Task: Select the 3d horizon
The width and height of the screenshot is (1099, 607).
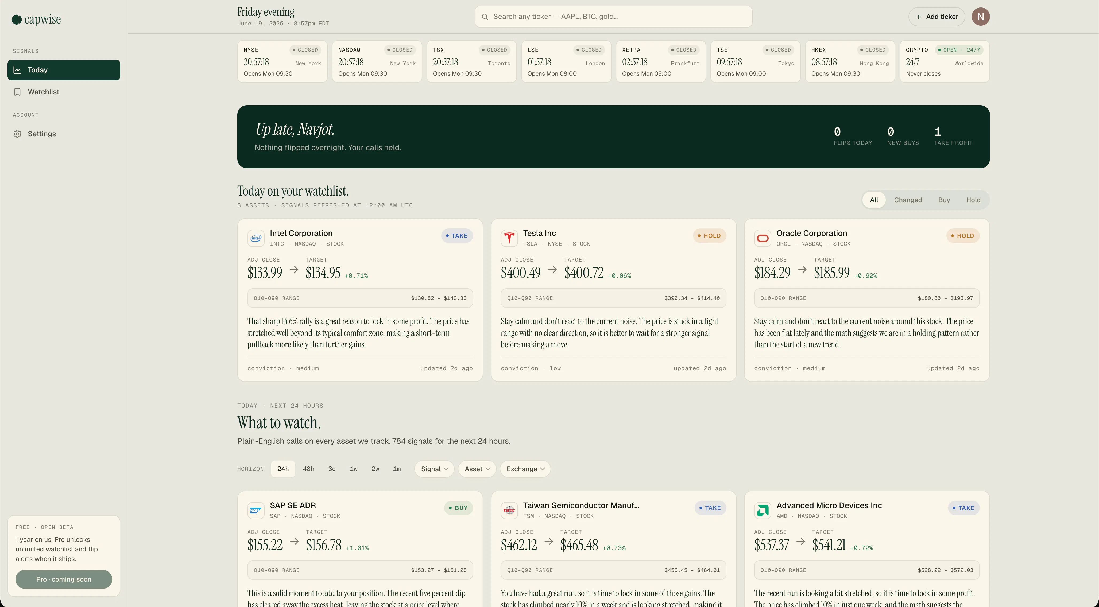Action: pyautogui.click(x=332, y=469)
